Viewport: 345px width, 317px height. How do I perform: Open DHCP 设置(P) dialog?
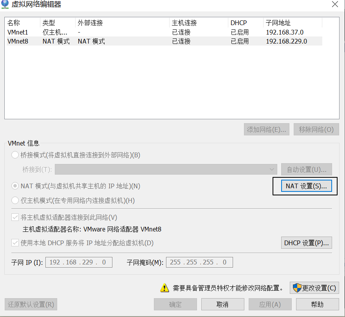(307, 243)
